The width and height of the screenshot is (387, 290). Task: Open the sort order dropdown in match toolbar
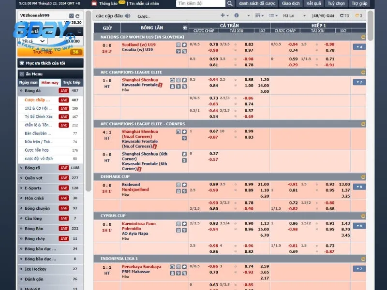click(x=259, y=15)
